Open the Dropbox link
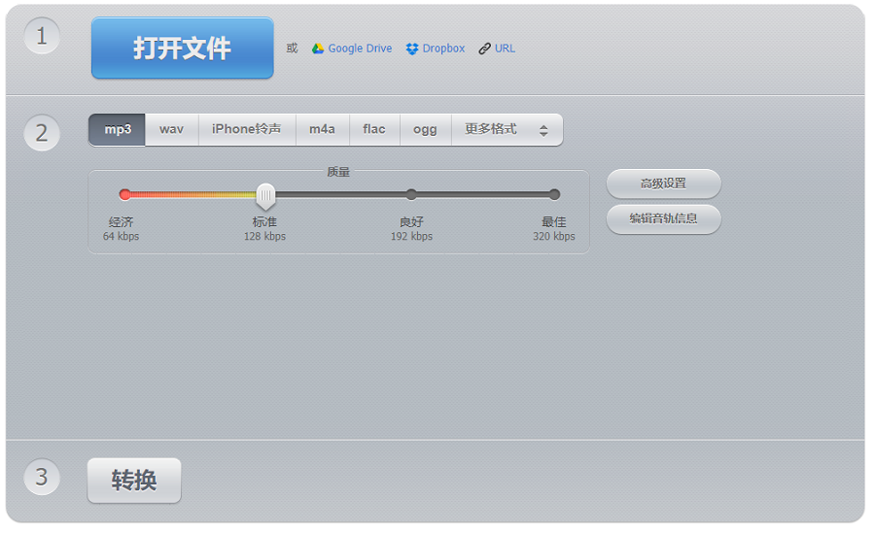Screen dimensions: 875x533 (443, 49)
